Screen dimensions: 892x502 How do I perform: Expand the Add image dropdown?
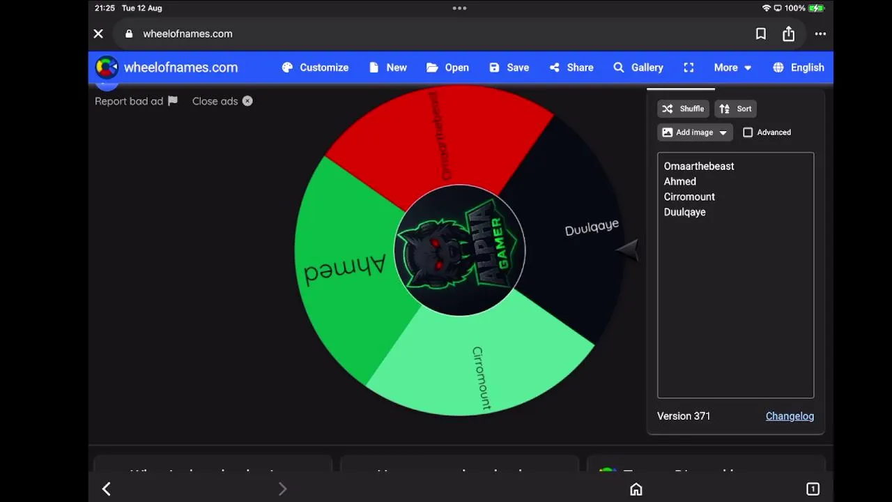pos(695,132)
